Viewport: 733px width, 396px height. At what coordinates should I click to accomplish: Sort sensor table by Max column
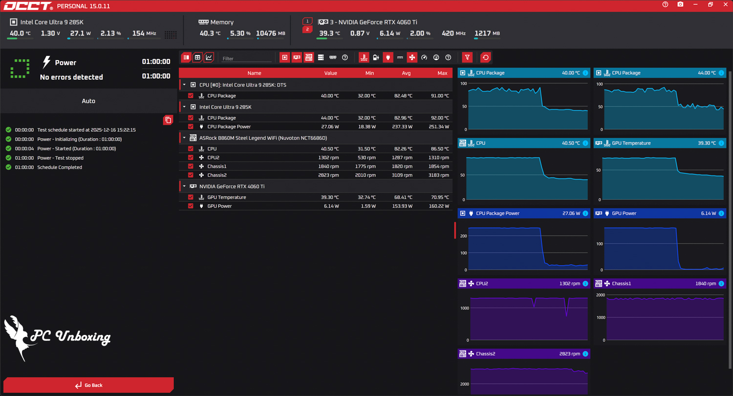point(442,73)
